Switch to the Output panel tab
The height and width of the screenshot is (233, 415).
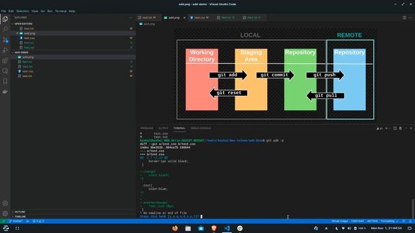pyautogui.click(x=163, y=128)
